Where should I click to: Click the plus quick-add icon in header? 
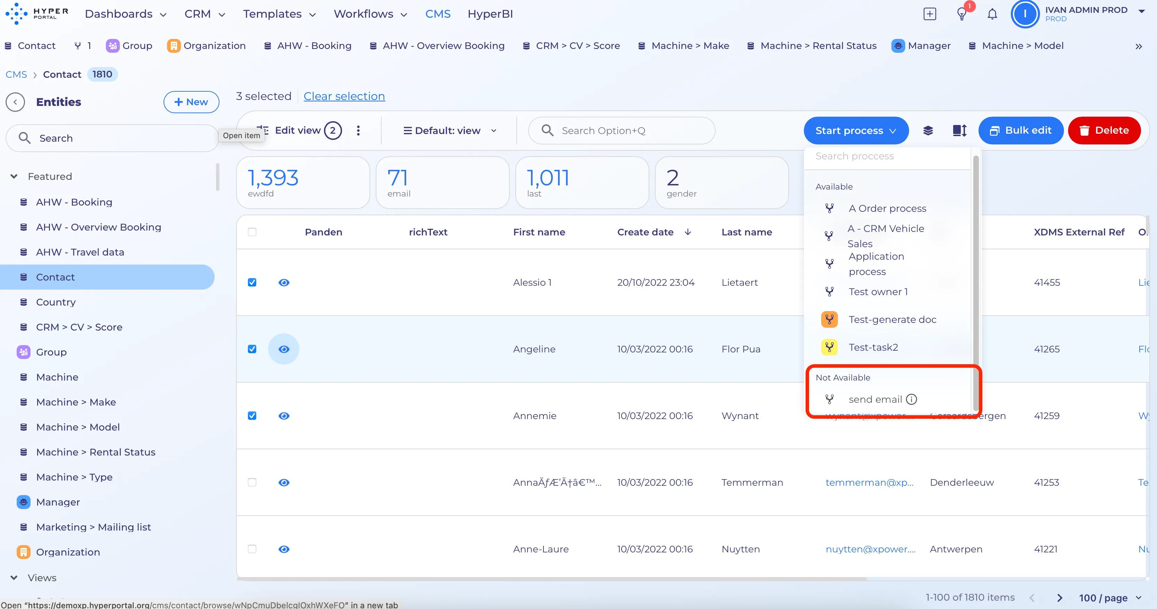click(929, 14)
